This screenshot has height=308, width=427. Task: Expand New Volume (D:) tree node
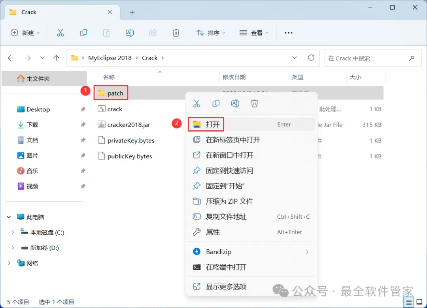tap(13, 248)
